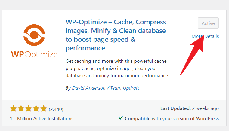Click the Last Updated label
The width and height of the screenshot is (229, 131).
pyautogui.click(x=176, y=108)
